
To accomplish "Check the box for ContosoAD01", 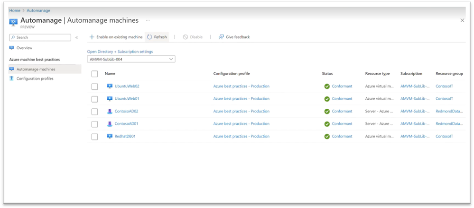I will (94, 124).
